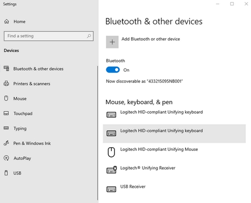This screenshot has height=203, width=251.
Task: Click the Home icon in sidebar
Action: tap(7, 22)
